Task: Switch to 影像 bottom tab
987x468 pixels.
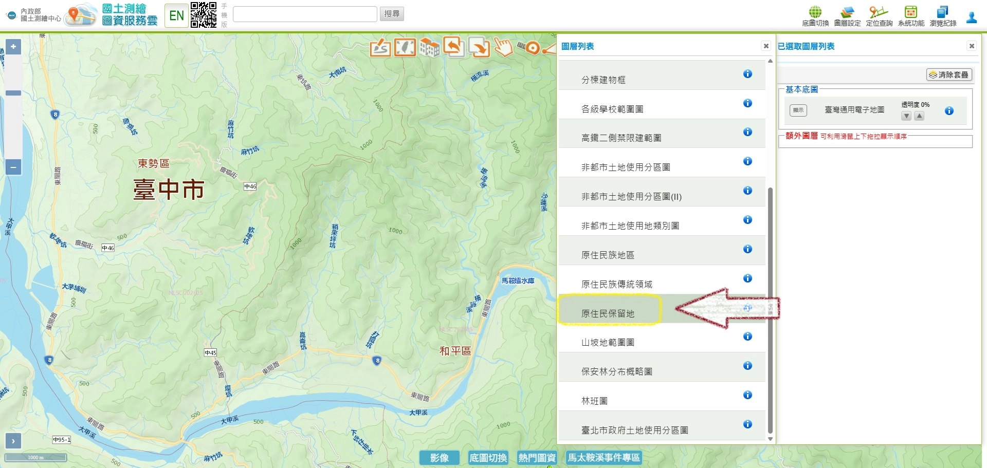Action: tap(439, 458)
